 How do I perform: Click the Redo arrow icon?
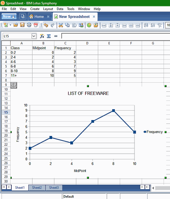tap(53, 25)
